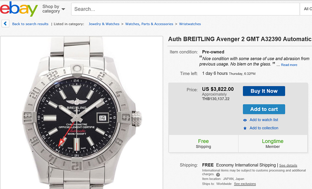Open shipping See details link
The height and width of the screenshot is (189, 312).
click(x=288, y=165)
